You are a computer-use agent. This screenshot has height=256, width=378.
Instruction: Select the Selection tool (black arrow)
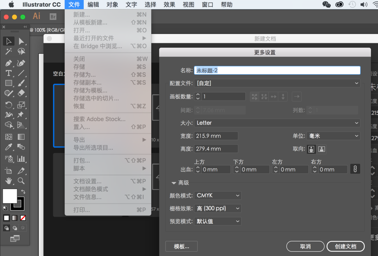[x=8, y=41]
